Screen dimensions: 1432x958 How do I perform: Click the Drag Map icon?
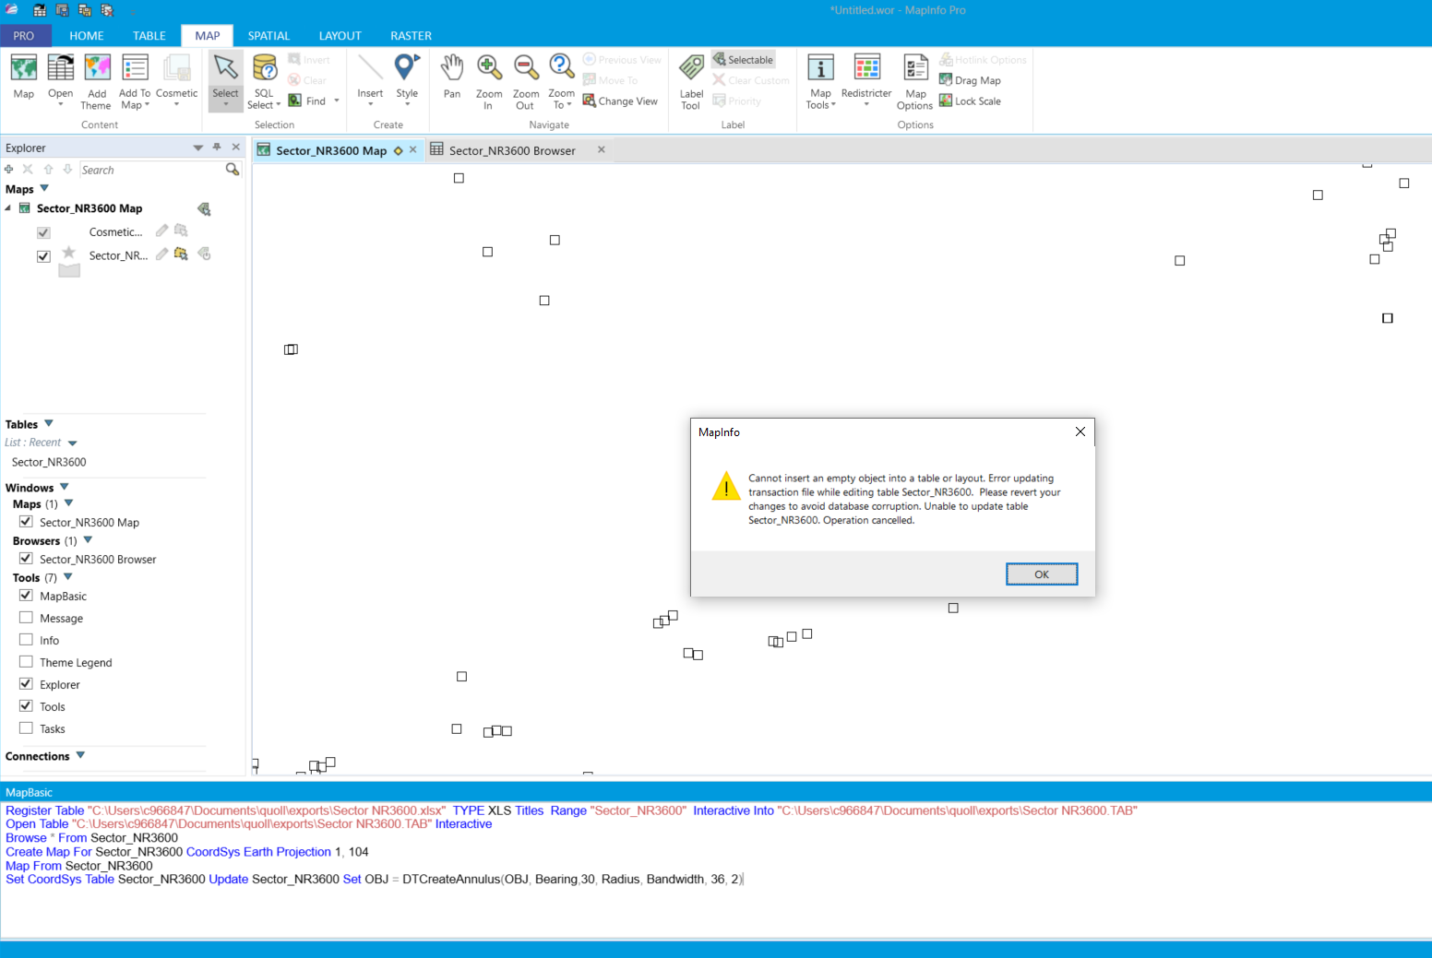point(946,80)
